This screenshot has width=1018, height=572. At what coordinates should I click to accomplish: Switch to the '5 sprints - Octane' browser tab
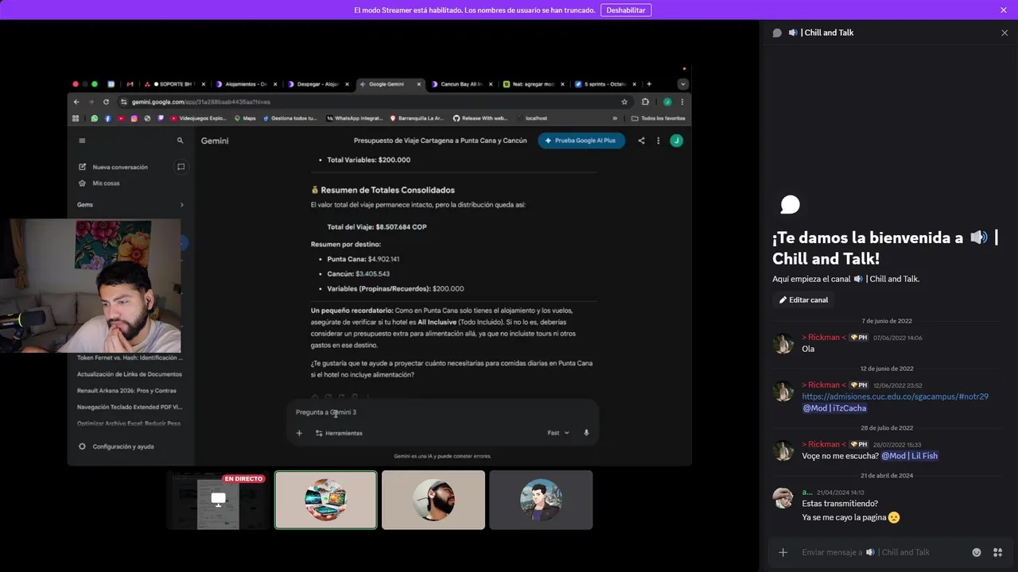click(x=604, y=84)
